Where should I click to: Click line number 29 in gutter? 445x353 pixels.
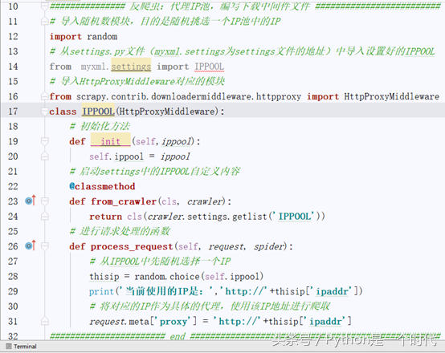click(13, 291)
